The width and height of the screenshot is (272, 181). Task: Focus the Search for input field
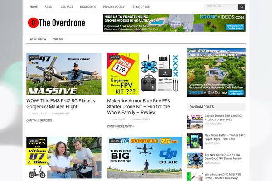221,7
